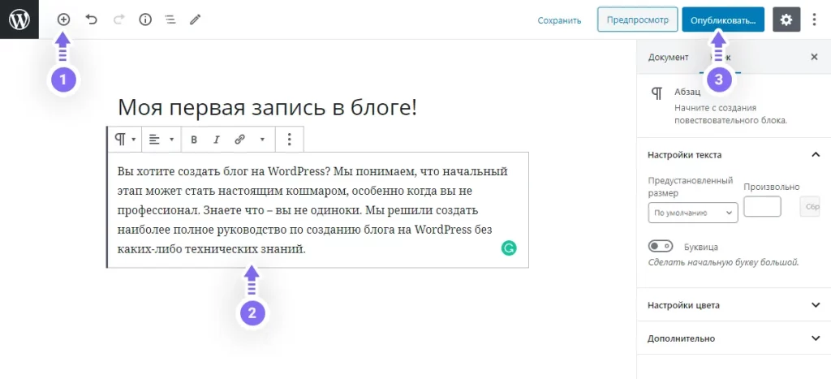
Task: Toggle italic formatting
Action: pyautogui.click(x=216, y=140)
